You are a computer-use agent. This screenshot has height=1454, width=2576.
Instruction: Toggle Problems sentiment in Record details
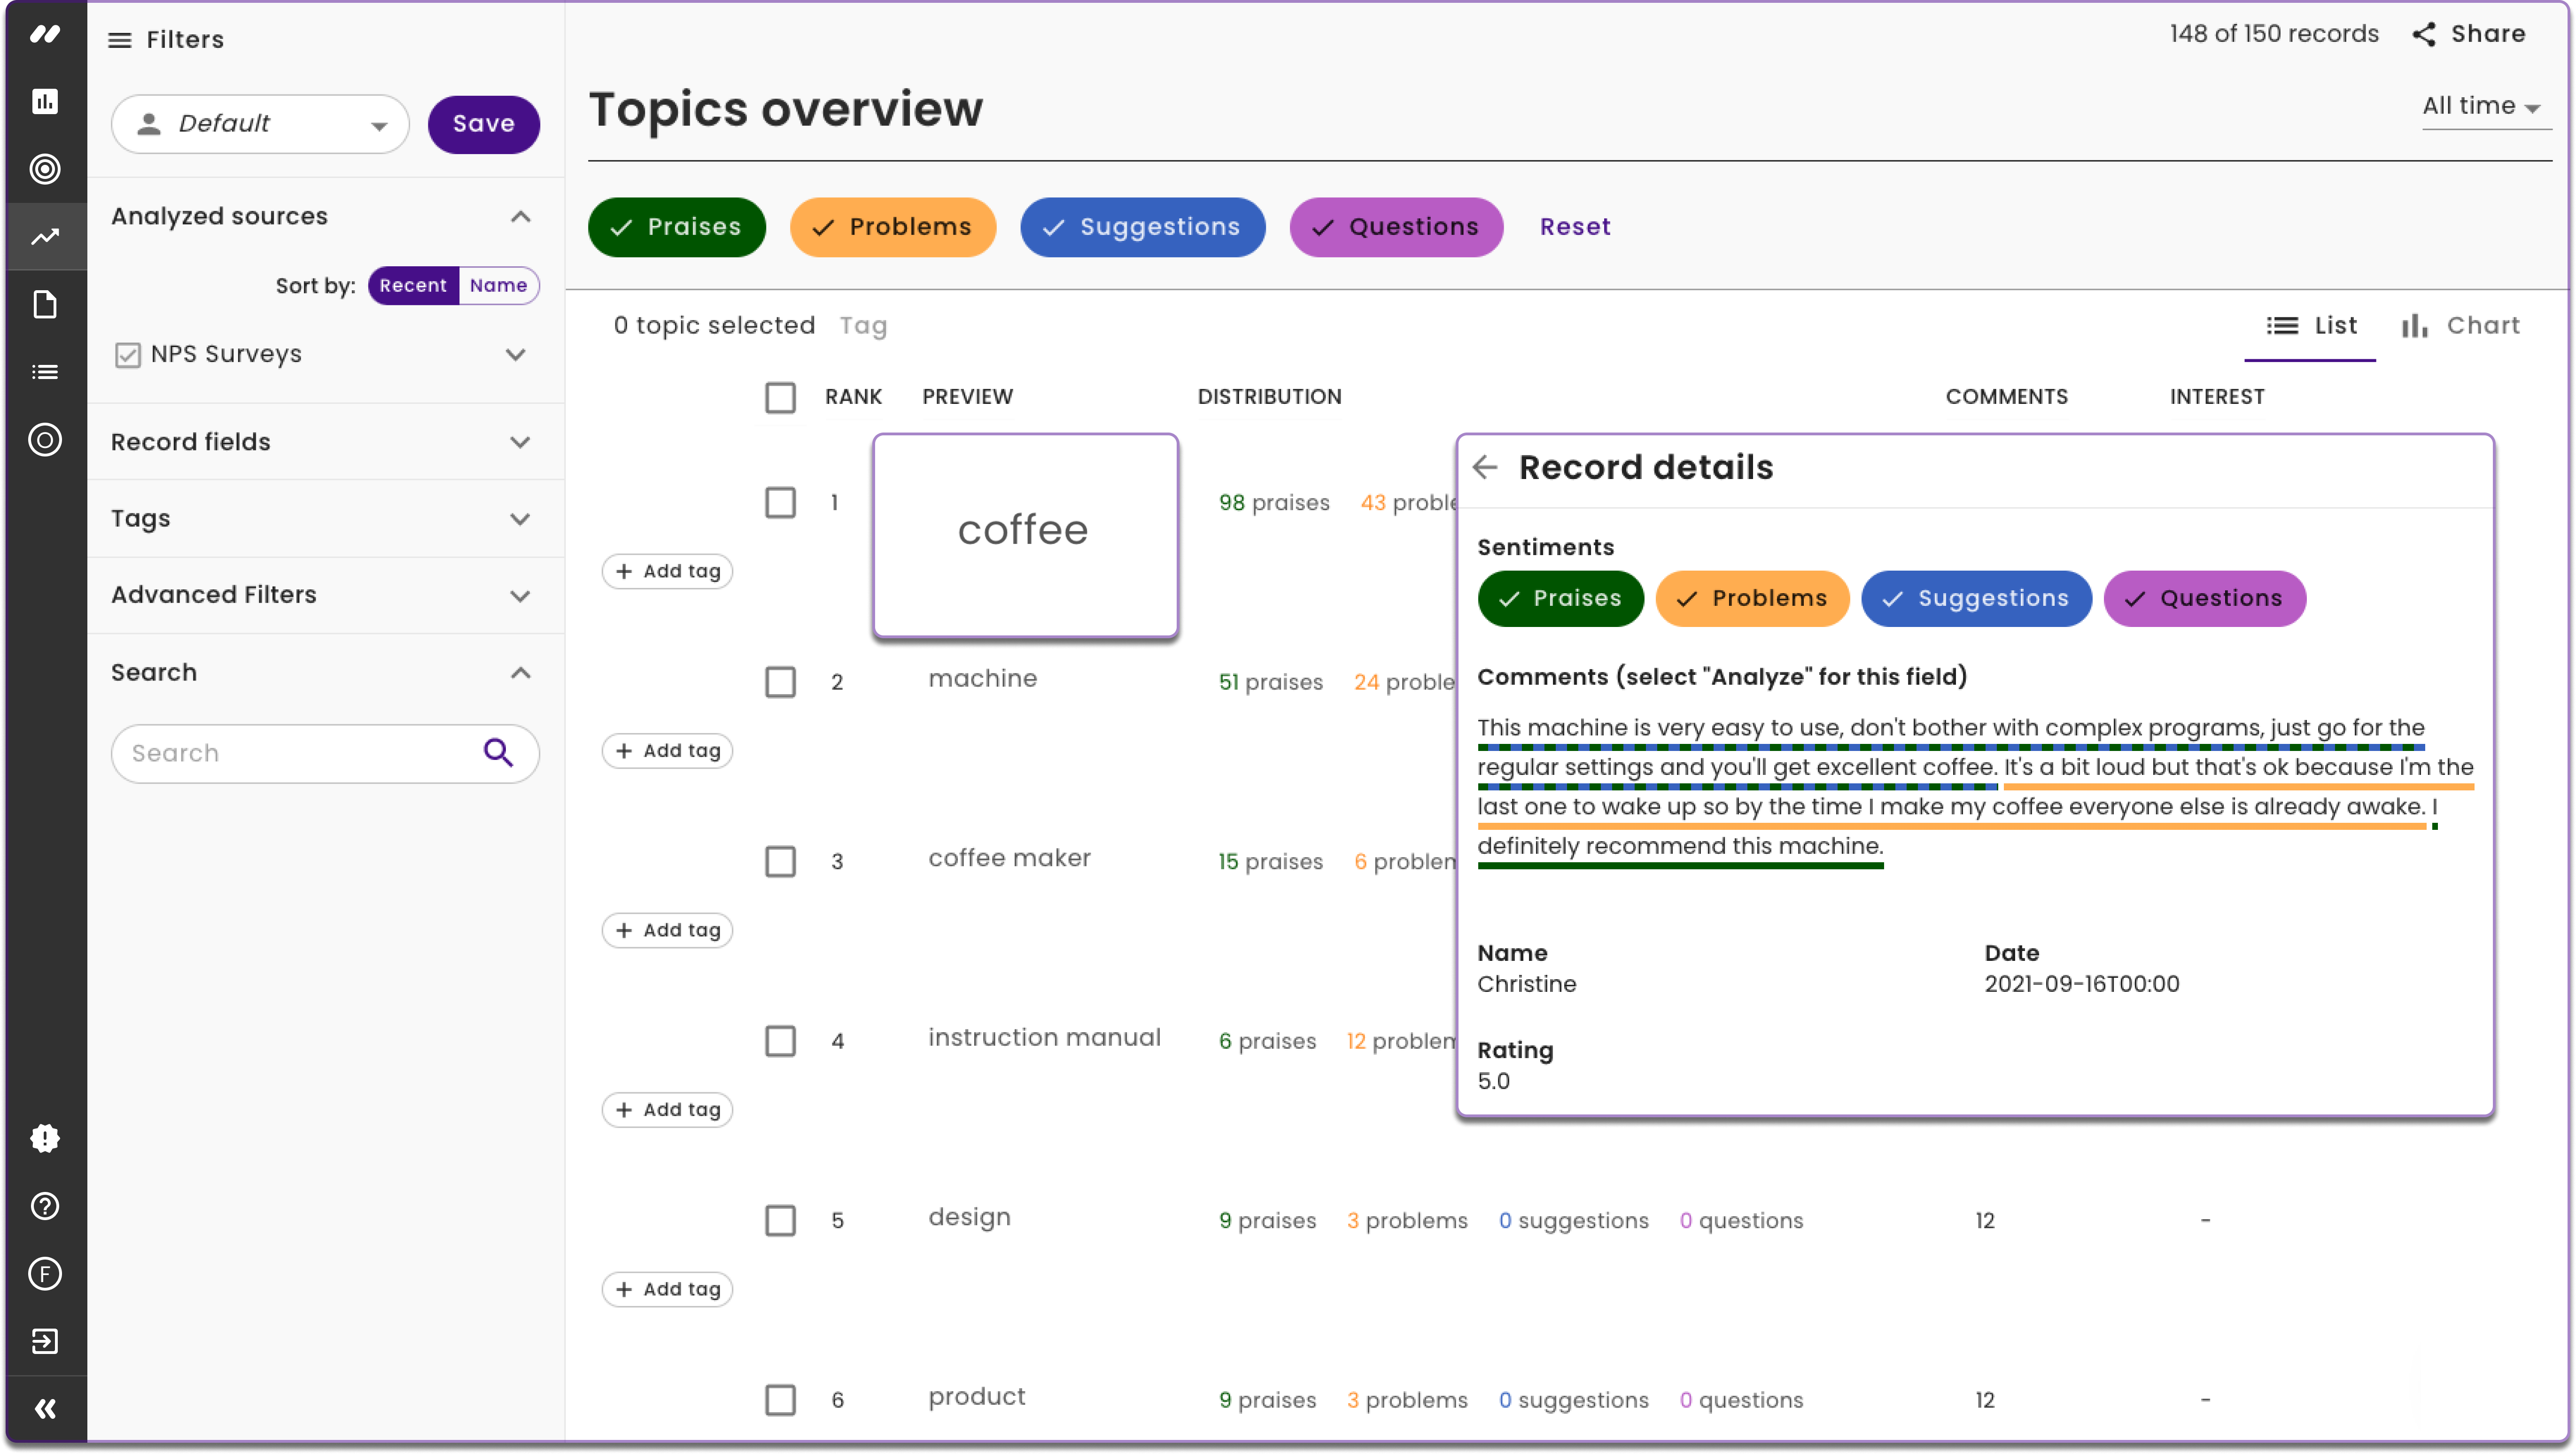[1752, 599]
